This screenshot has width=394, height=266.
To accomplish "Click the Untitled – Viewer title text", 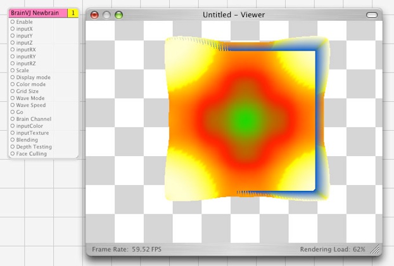I will click(234, 15).
